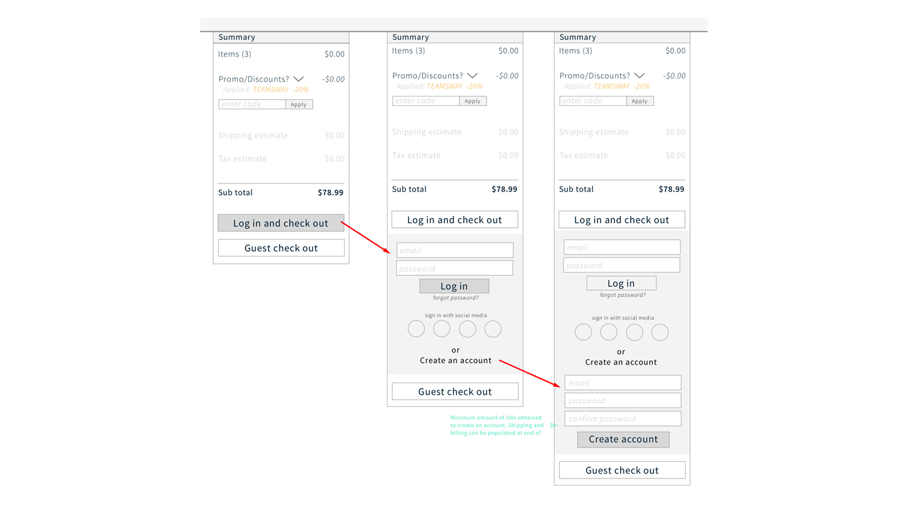The width and height of the screenshot is (923, 519).
Task: Click the second social icon in the rightmost panel
Action: point(609,332)
